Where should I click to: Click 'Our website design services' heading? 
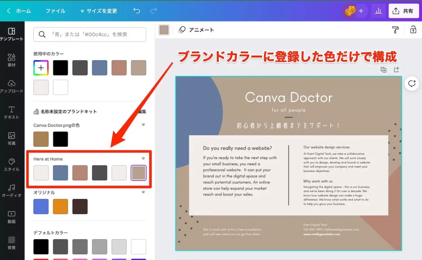(326, 147)
